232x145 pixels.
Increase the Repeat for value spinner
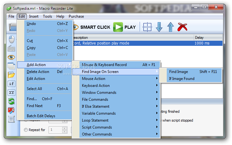[64, 128]
